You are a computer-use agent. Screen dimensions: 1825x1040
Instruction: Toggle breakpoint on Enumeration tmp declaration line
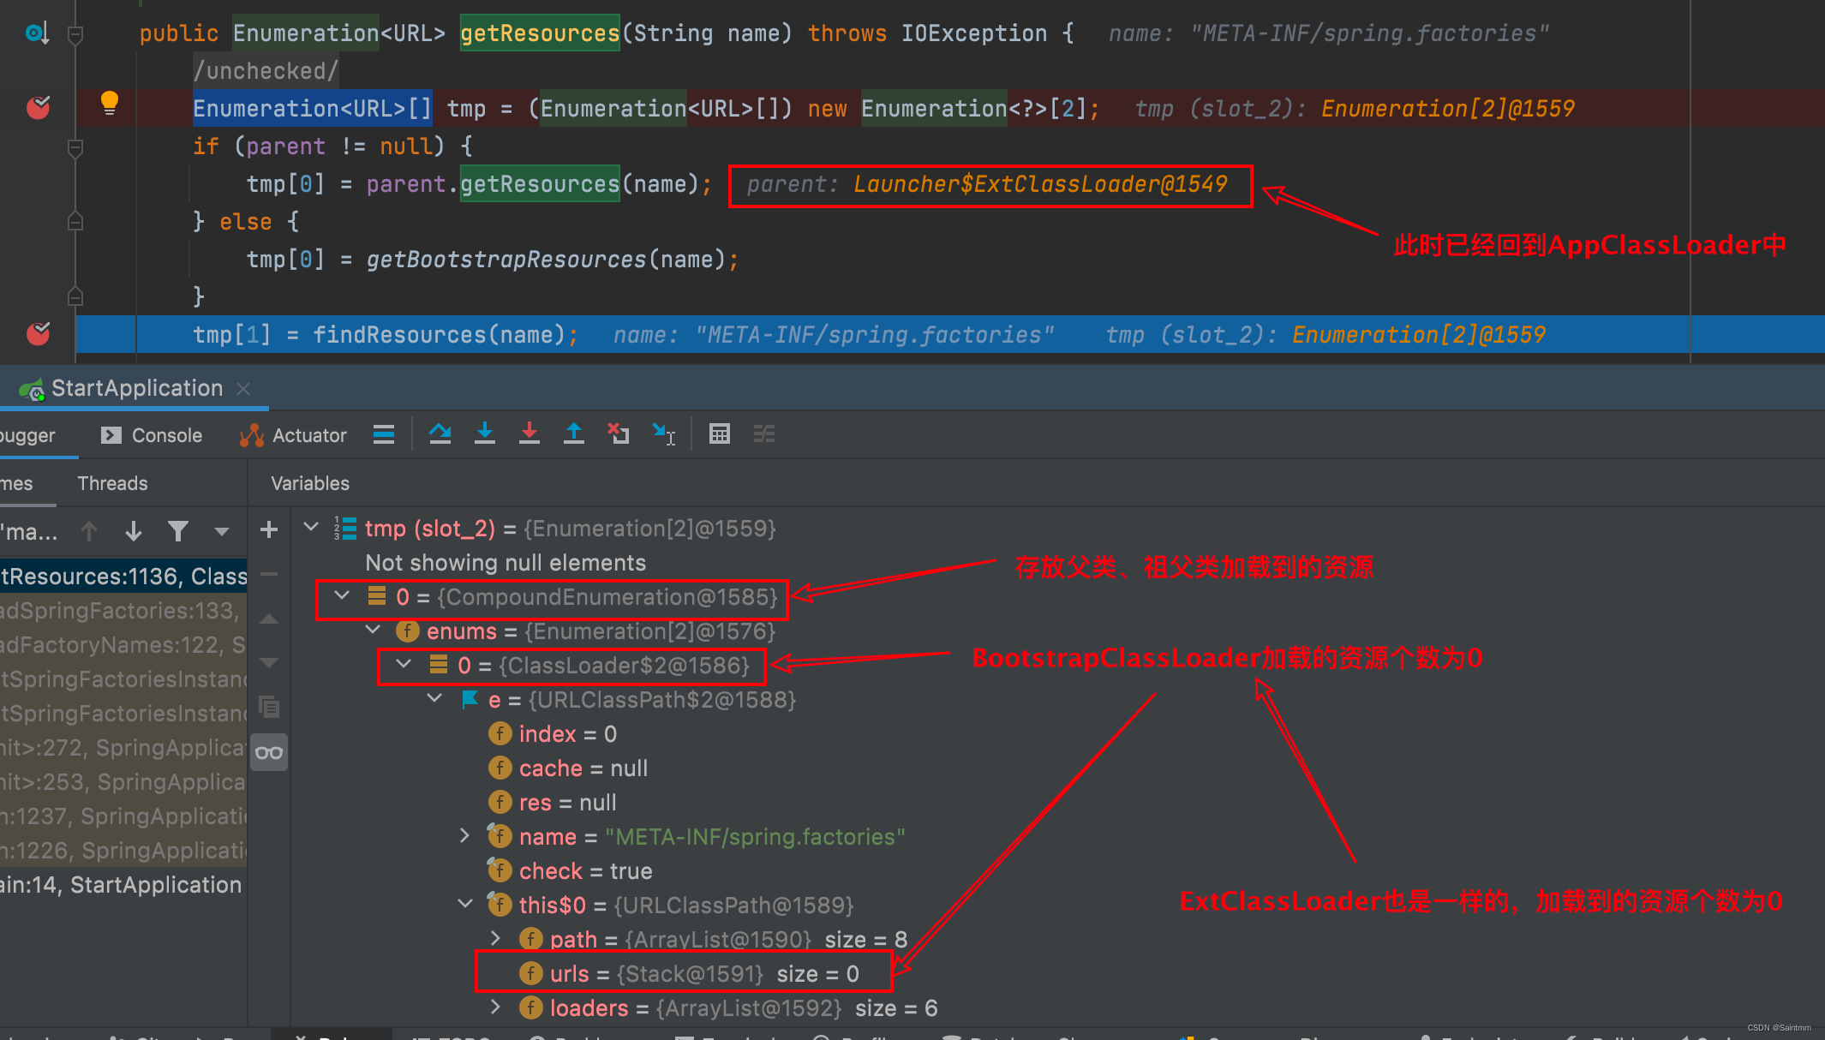pos(39,108)
